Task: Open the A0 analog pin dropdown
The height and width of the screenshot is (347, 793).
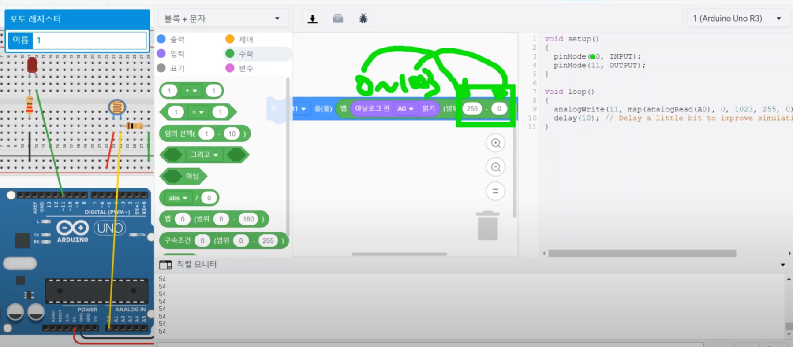Action: coord(405,109)
